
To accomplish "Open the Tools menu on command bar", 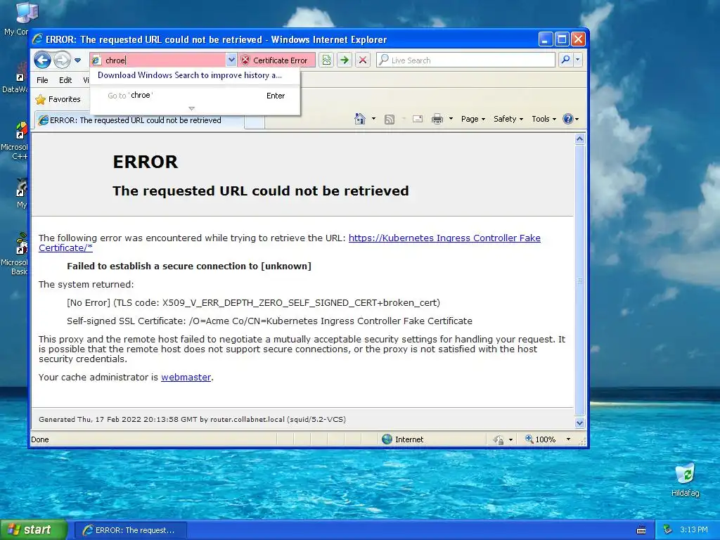I will [x=544, y=119].
